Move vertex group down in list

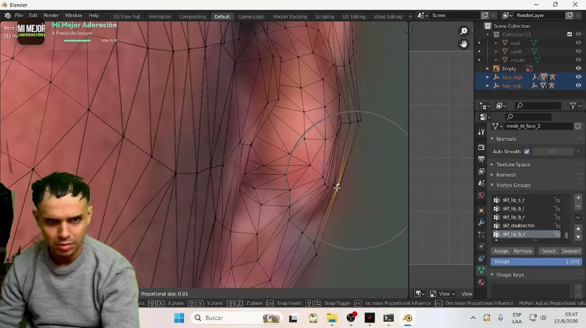(x=578, y=236)
